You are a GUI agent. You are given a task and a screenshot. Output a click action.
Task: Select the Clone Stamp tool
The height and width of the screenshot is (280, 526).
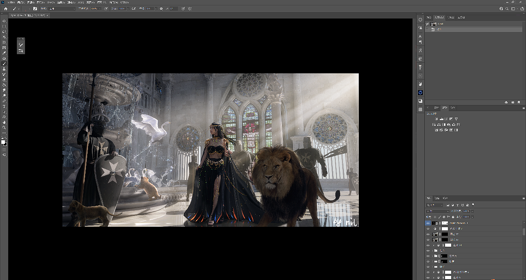[4, 70]
